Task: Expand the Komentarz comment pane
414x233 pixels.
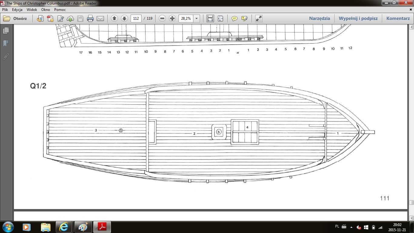Action: 398,19
